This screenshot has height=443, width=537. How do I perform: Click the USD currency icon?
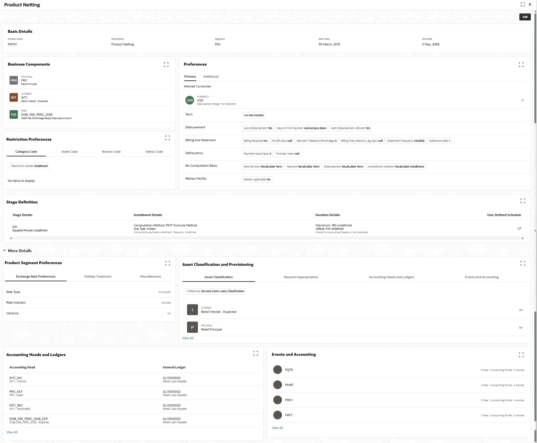pyautogui.click(x=190, y=100)
